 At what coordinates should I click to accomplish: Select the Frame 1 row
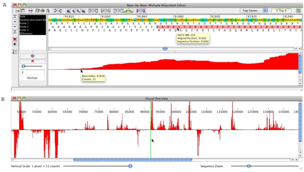(32, 23)
